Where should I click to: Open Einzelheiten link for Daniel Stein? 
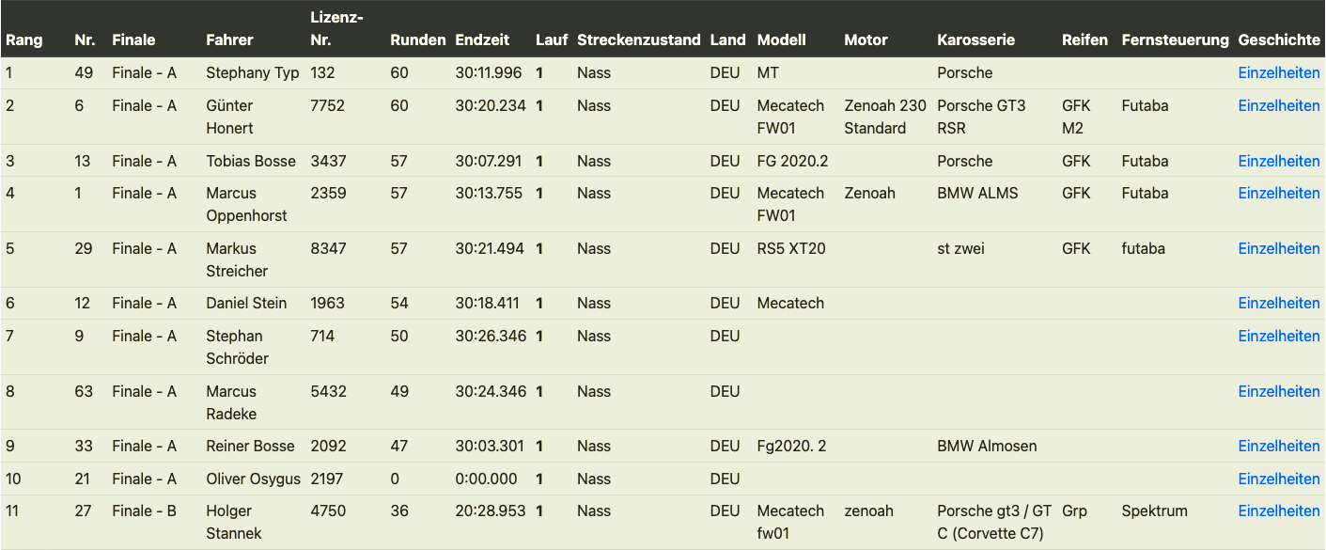tap(1279, 303)
